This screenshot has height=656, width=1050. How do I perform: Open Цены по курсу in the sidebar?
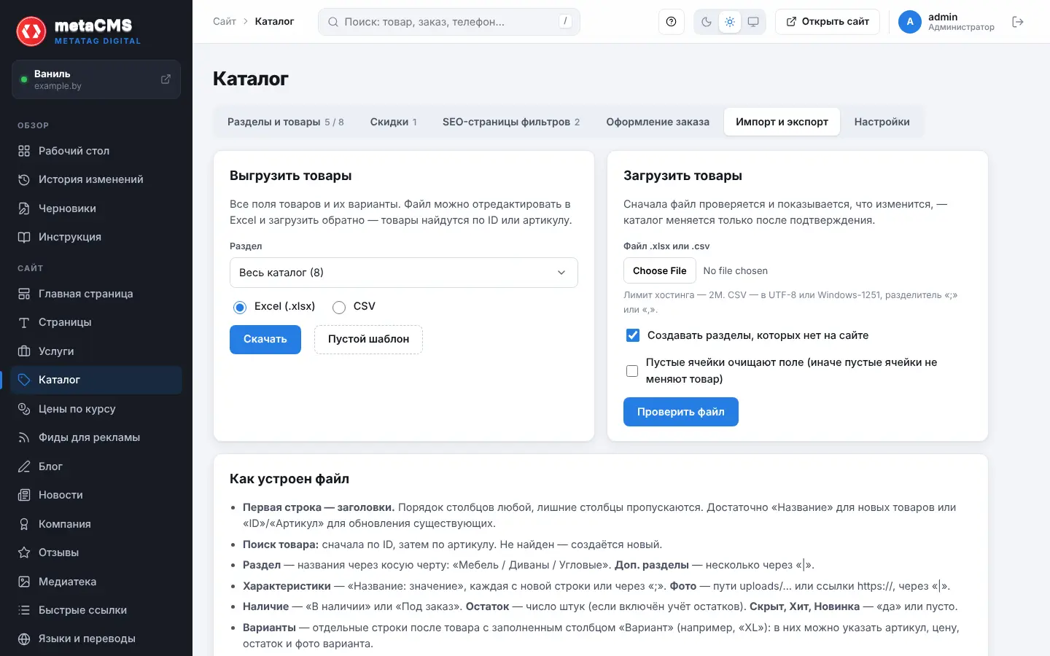(96, 409)
